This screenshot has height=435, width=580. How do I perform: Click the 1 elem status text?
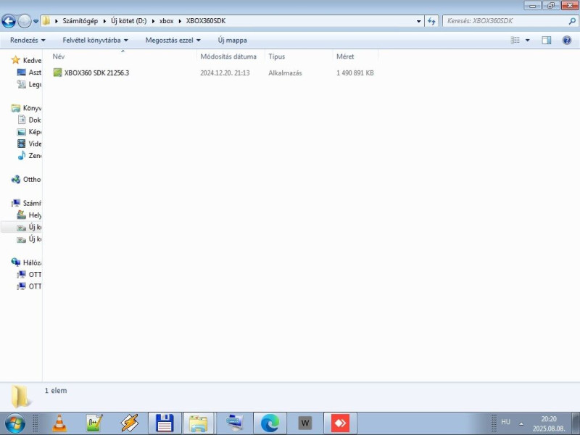tap(56, 391)
